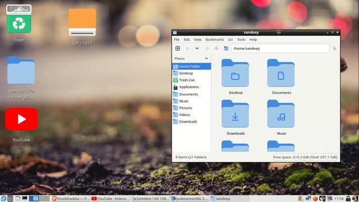
Task: Select Applications in Places sidebar
Action: 192,87
